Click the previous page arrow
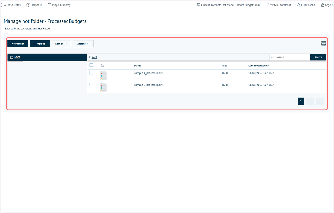Screen dimensions: 334x213 pos(310,101)
